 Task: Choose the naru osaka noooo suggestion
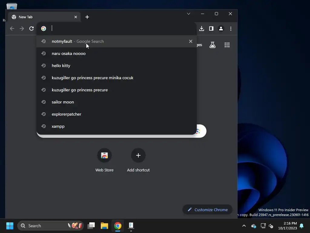[117, 53]
